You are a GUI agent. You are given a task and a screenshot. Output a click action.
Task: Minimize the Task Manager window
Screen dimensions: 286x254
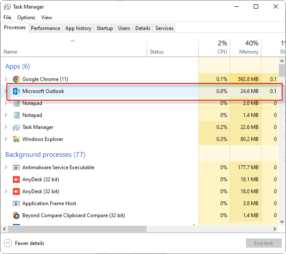point(237,7)
